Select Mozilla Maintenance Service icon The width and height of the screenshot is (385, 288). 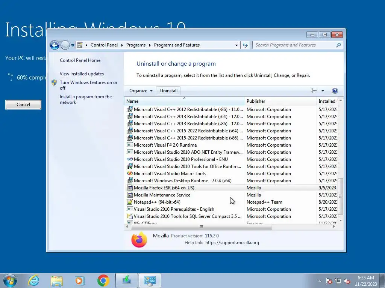130,195
